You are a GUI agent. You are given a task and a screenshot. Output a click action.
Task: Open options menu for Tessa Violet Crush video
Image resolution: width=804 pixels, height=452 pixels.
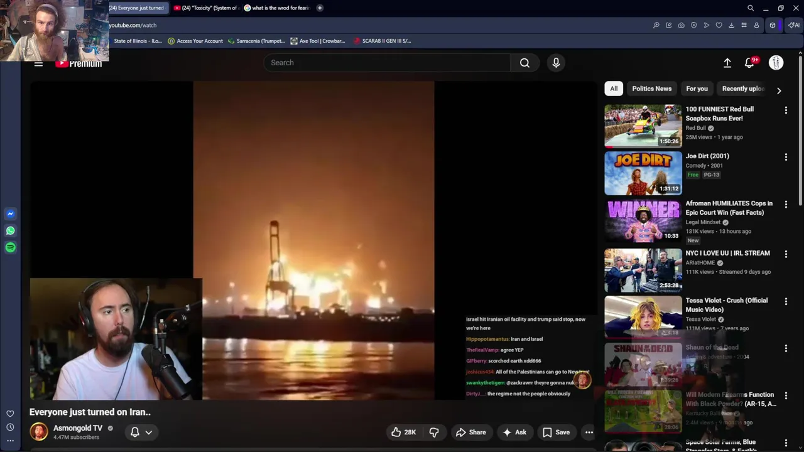tap(786, 301)
